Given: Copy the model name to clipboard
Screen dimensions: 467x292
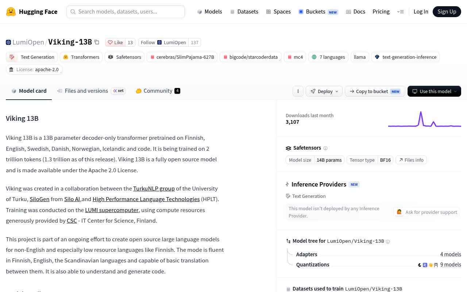Looking at the screenshot, I should pos(97,42).
